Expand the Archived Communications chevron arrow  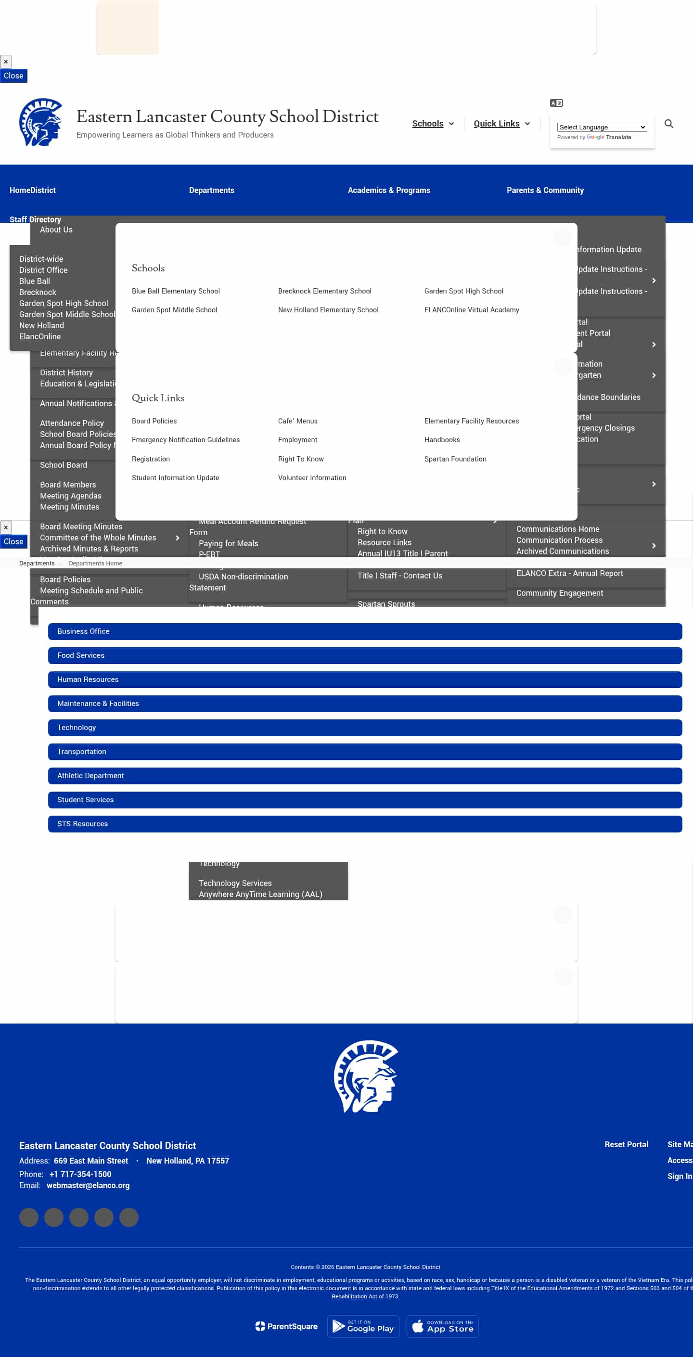click(654, 546)
